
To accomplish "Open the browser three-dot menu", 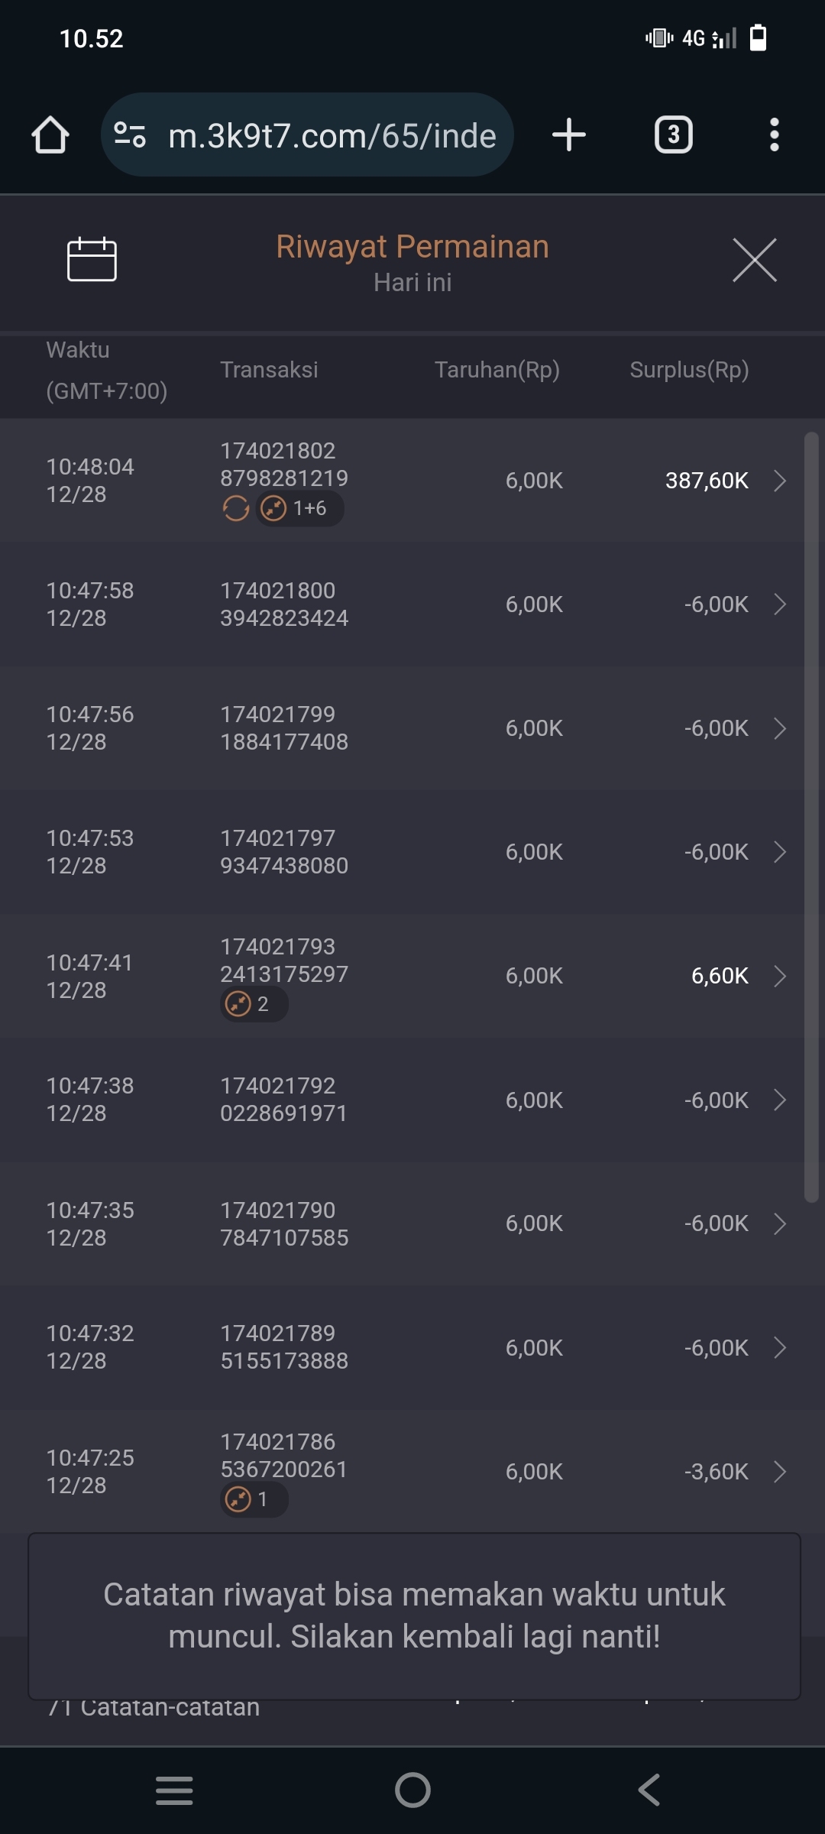I will pos(774,135).
